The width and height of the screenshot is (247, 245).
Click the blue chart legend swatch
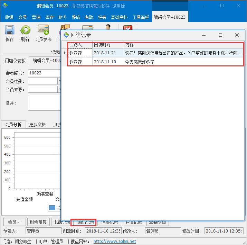click(52, 208)
